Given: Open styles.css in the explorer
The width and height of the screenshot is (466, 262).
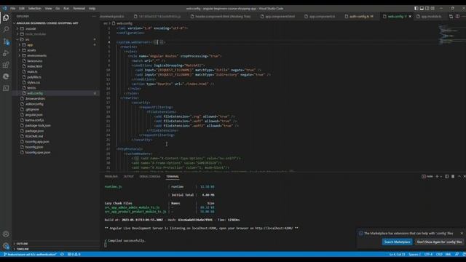Looking at the screenshot, I should (x=33, y=82).
